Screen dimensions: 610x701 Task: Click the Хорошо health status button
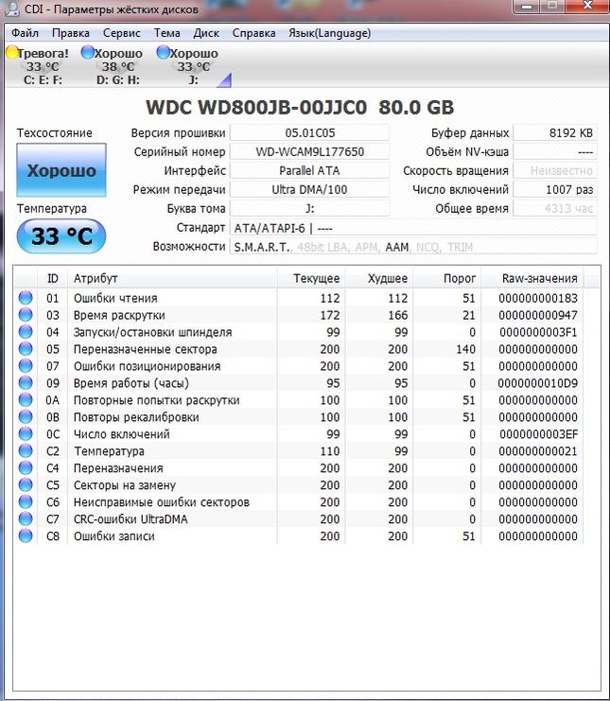point(61,170)
